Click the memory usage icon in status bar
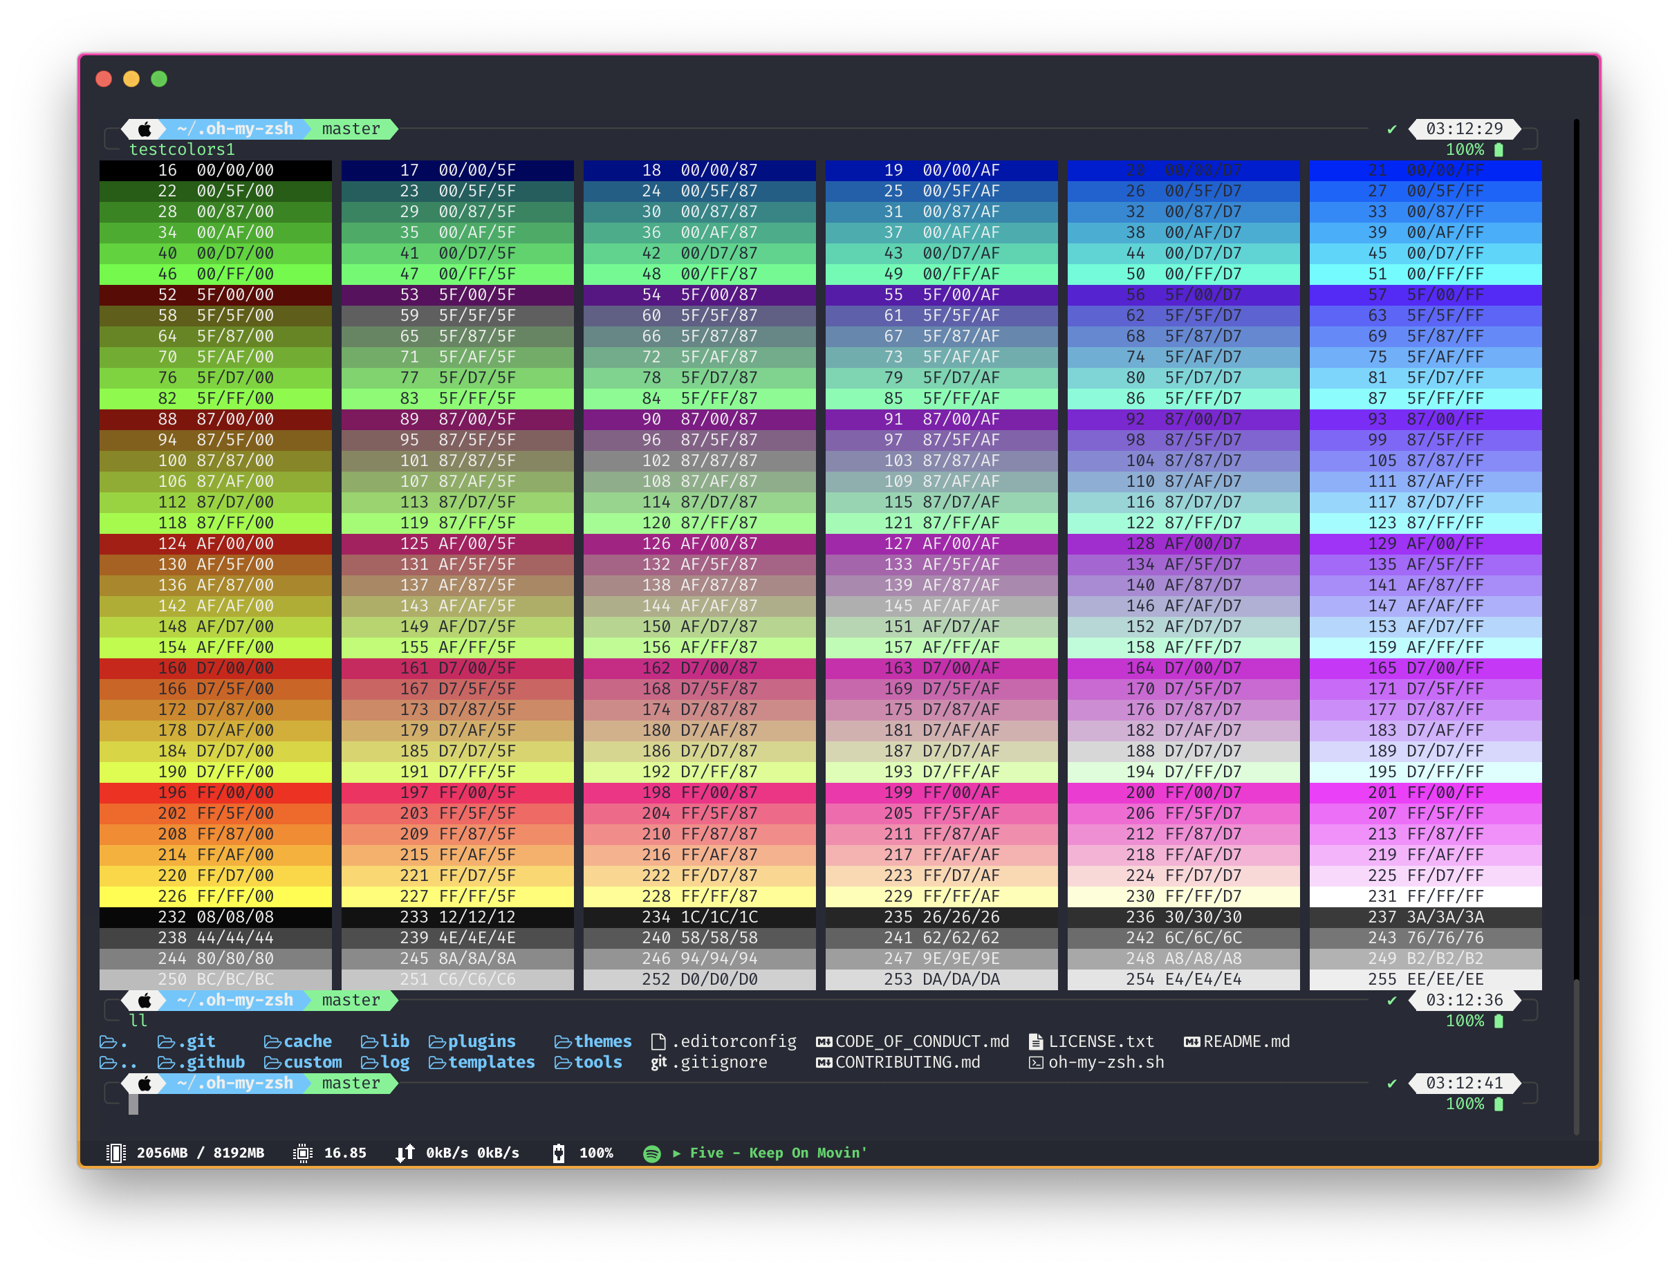The height and width of the screenshot is (1271, 1679). tap(115, 1153)
